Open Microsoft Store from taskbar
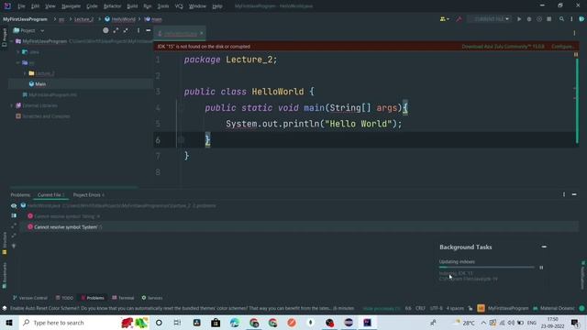 [x=216, y=323]
